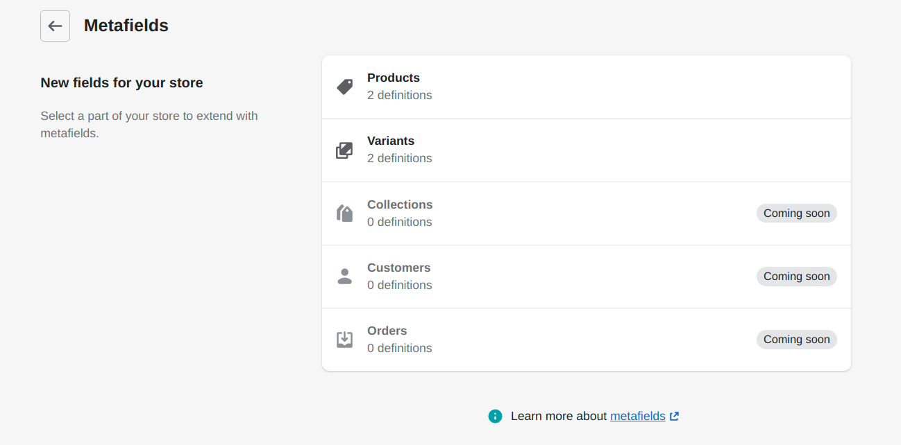The height and width of the screenshot is (445, 901).
Task: Click the Orders inbox icon
Action: click(344, 340)
